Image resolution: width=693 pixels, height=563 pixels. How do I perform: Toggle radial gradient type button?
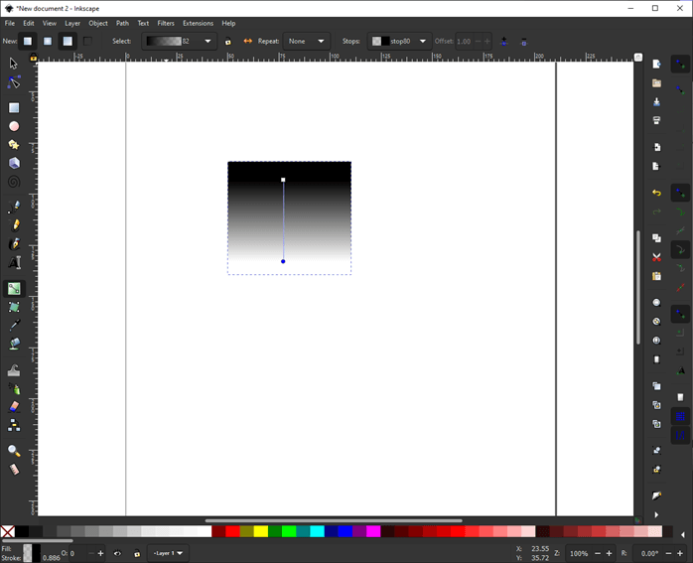47,42
